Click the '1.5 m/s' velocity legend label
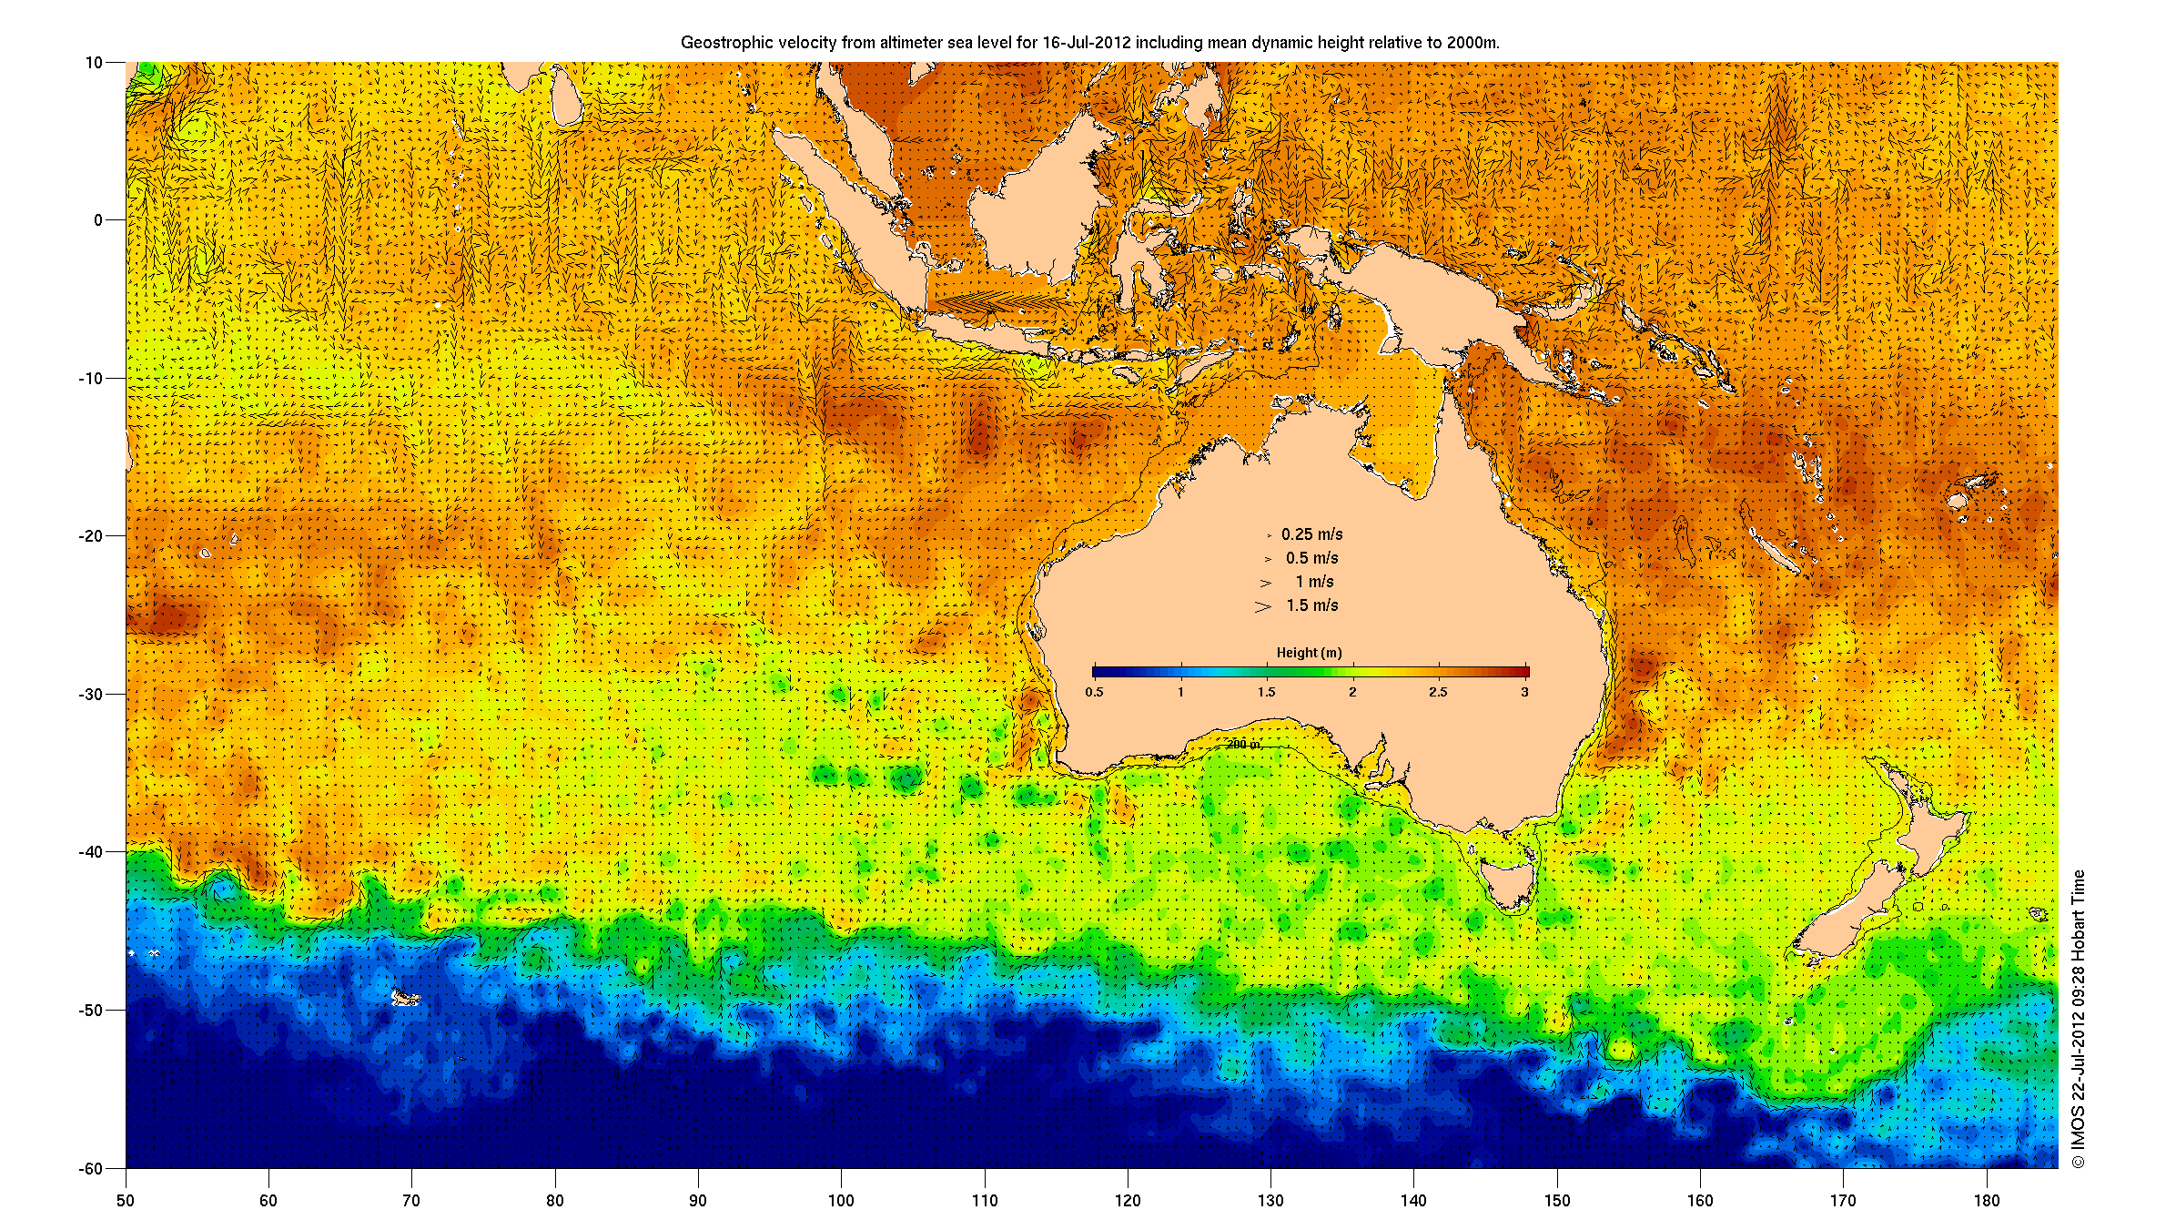The width and height of the screenshot is (2176, 1230). [x=1311, y=605]
